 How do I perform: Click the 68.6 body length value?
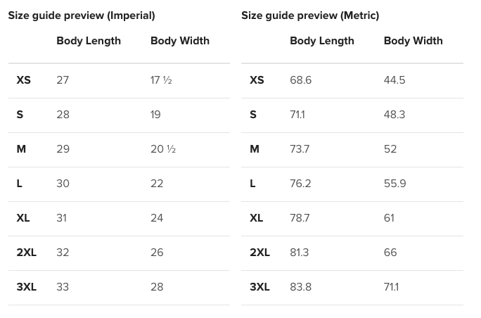coord(301,80)
